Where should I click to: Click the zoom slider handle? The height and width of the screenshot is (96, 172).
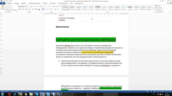[162, 91]
